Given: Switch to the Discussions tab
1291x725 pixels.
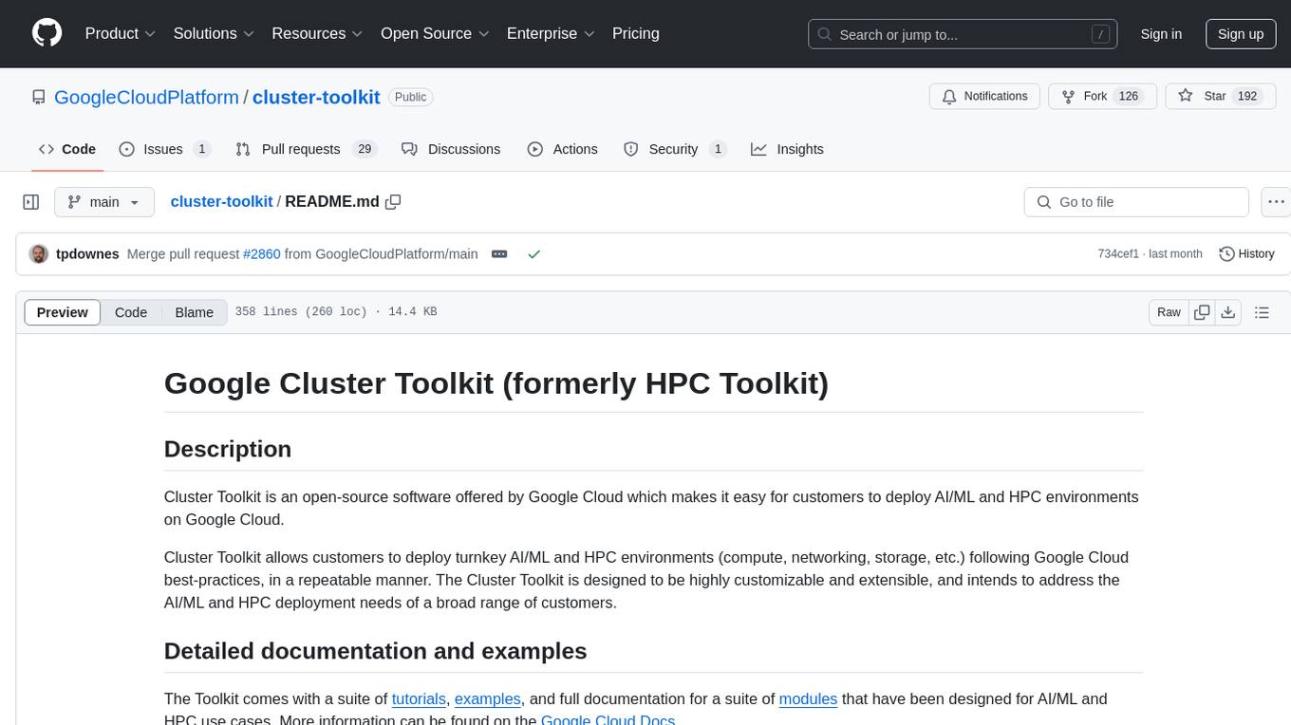Looking at the screenshot, I should pos(451,149).
